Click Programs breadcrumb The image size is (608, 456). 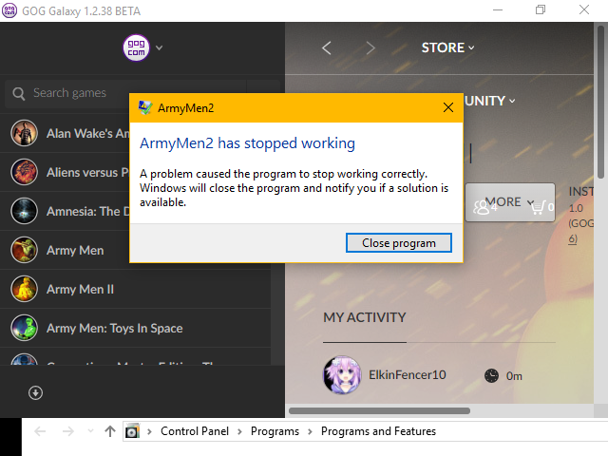275,431
